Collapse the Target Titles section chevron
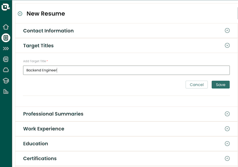The width and height of the screenshot is (238, 167). tap(227, 45)
